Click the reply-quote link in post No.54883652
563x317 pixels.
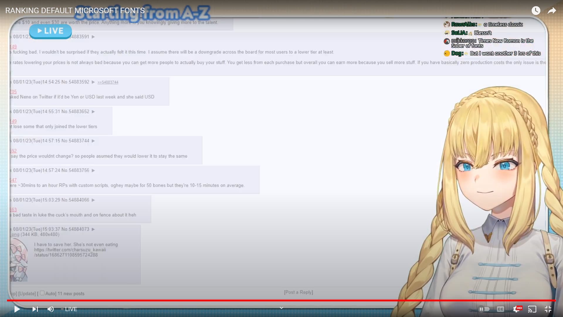click(13, 121)
